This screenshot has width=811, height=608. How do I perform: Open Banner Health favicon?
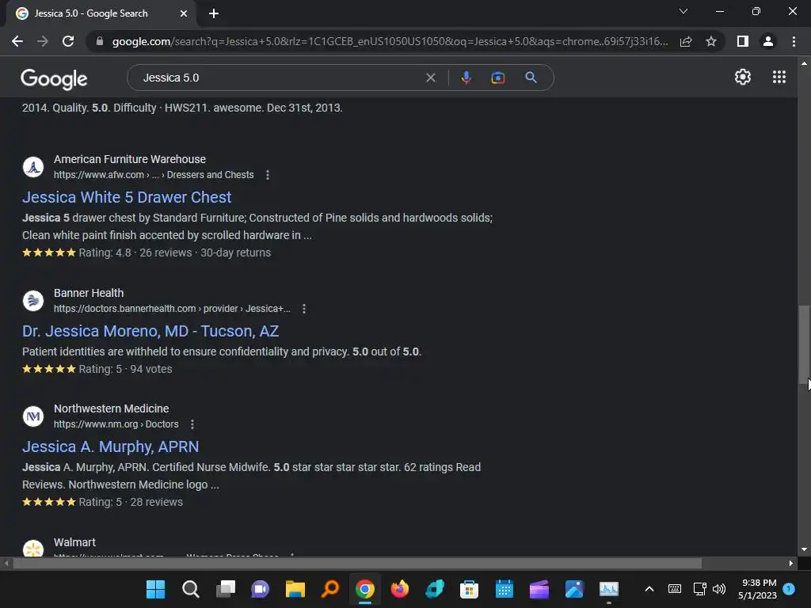tap(33, 300)
